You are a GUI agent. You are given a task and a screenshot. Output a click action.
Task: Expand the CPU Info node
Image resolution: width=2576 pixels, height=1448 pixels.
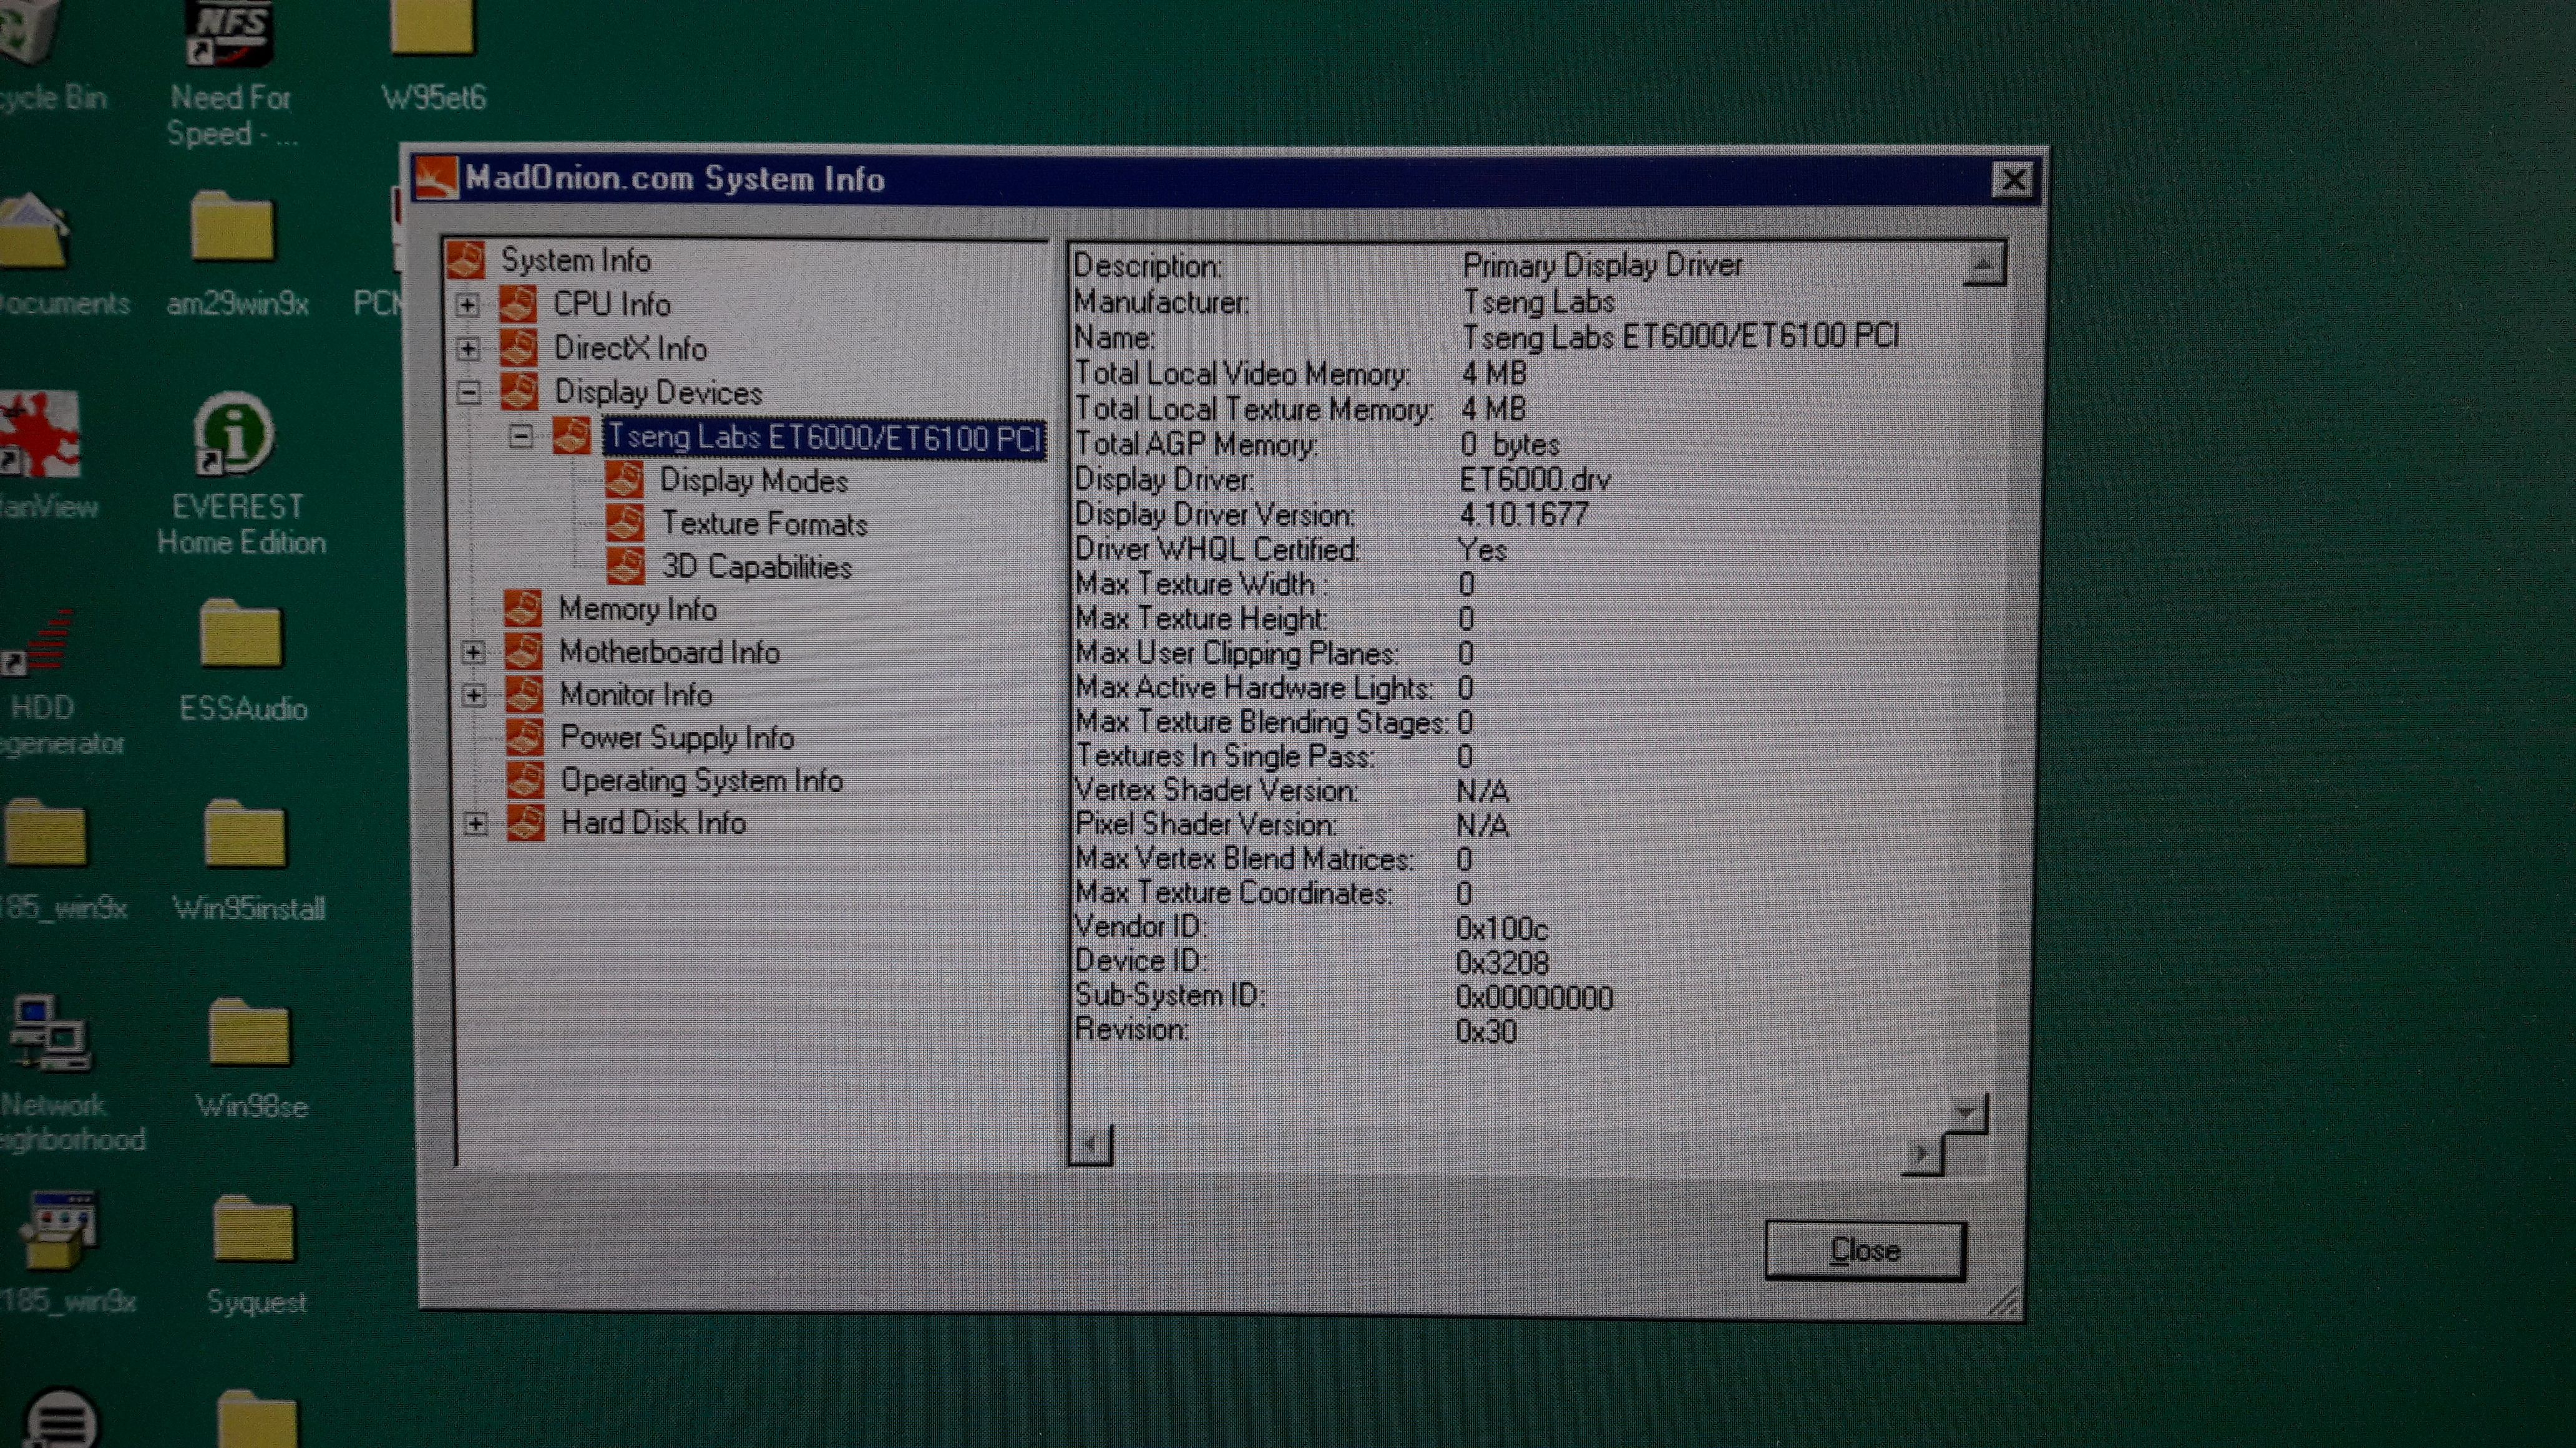467,305
